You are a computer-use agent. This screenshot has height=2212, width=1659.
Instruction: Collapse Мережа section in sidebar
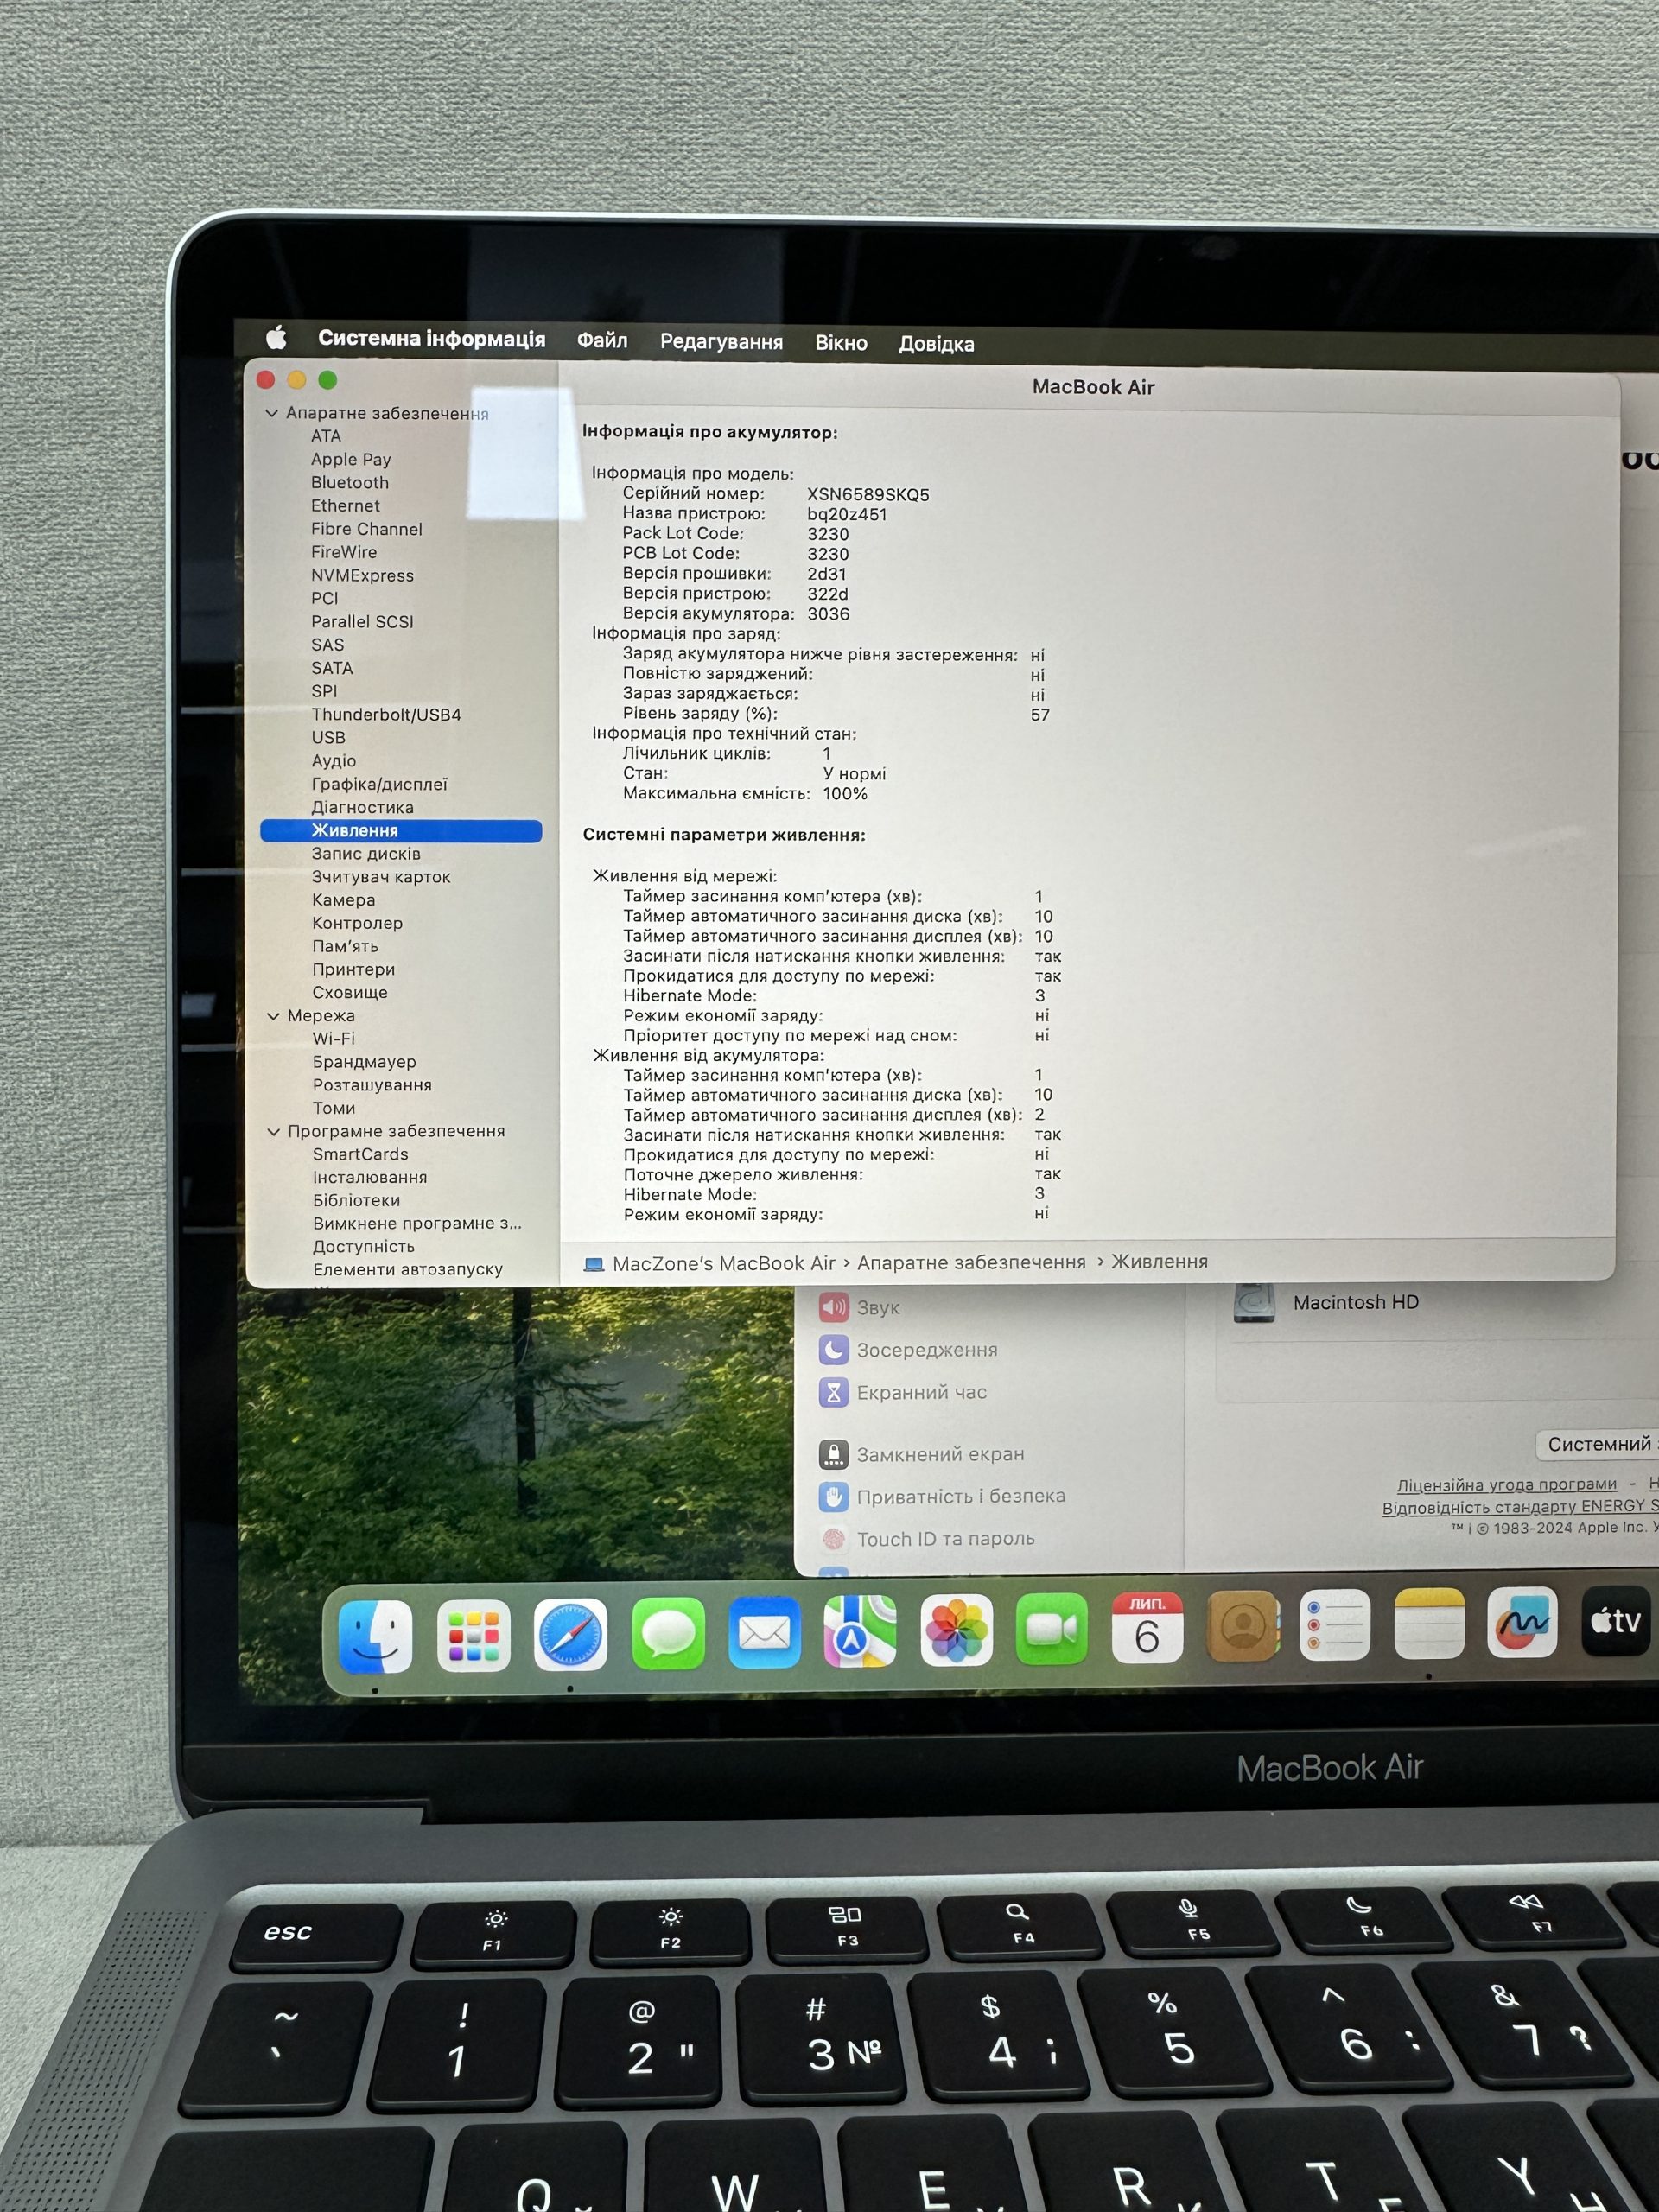273,1016
